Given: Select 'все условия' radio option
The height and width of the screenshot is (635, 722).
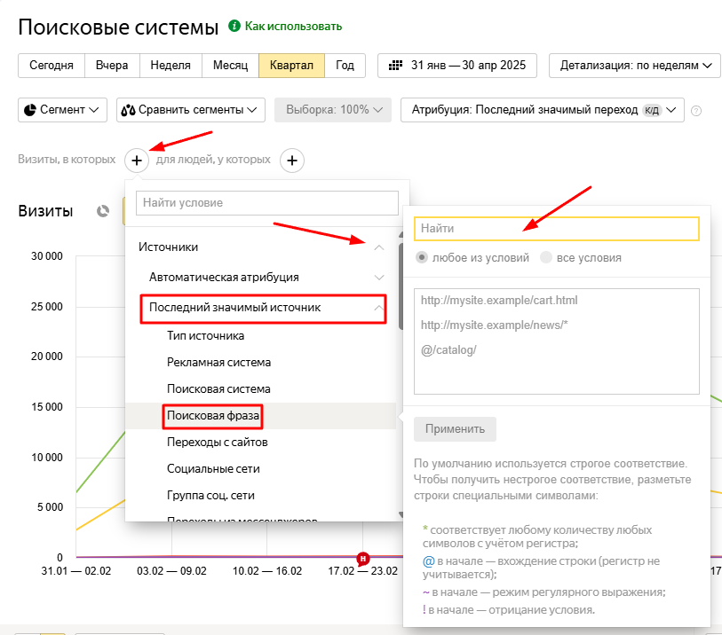Looking at the screenshot, I should tap(546, 258).
